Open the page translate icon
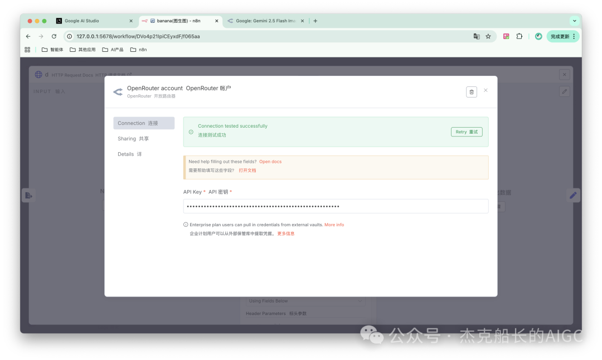This screenshot has width=602, height=360. click(477, 36)
